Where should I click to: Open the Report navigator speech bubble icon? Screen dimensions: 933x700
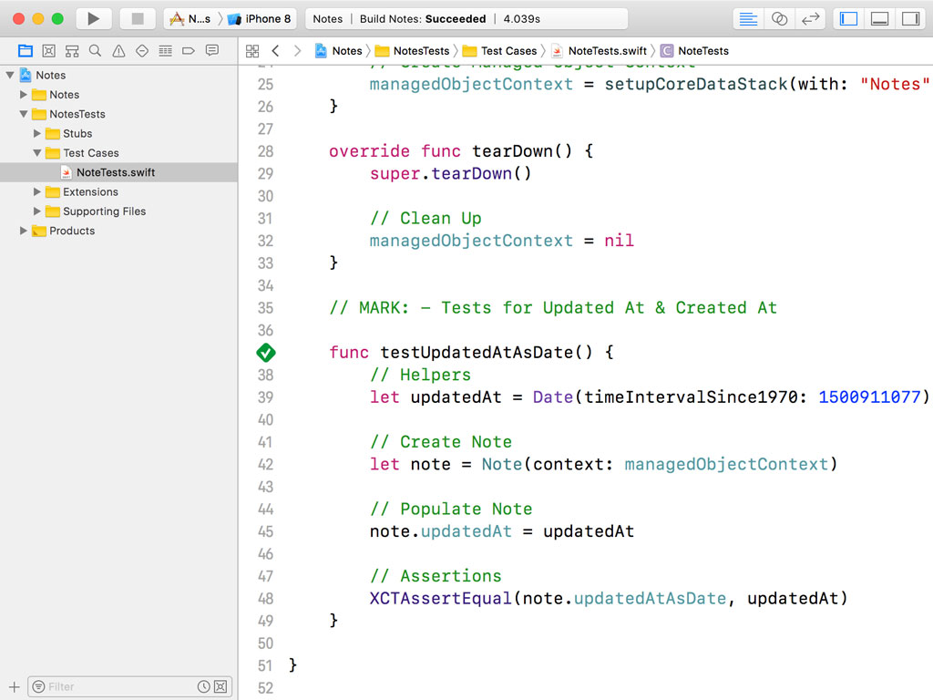click(212, 50)
